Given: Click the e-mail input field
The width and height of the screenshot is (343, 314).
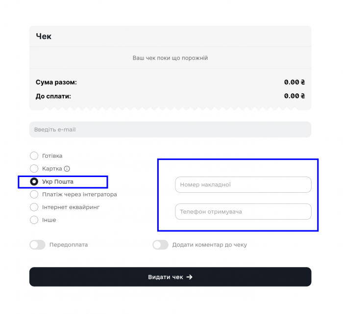Looking at the screenshot, I should pyautogui.click(x=170, y=130).
